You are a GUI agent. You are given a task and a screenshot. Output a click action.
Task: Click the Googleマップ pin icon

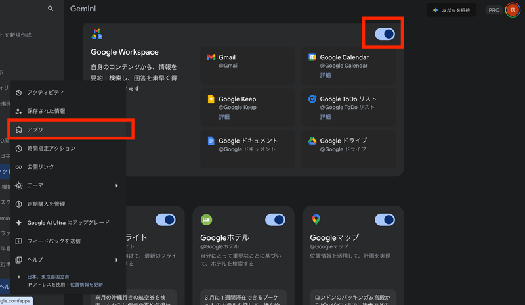(x=316, y=220)
